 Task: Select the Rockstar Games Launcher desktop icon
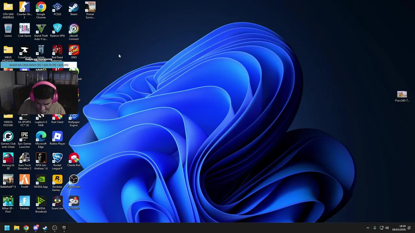57,183
